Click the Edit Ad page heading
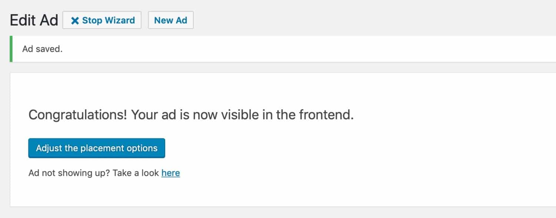Screen dimensions: 556x218 tap(33, 19)
